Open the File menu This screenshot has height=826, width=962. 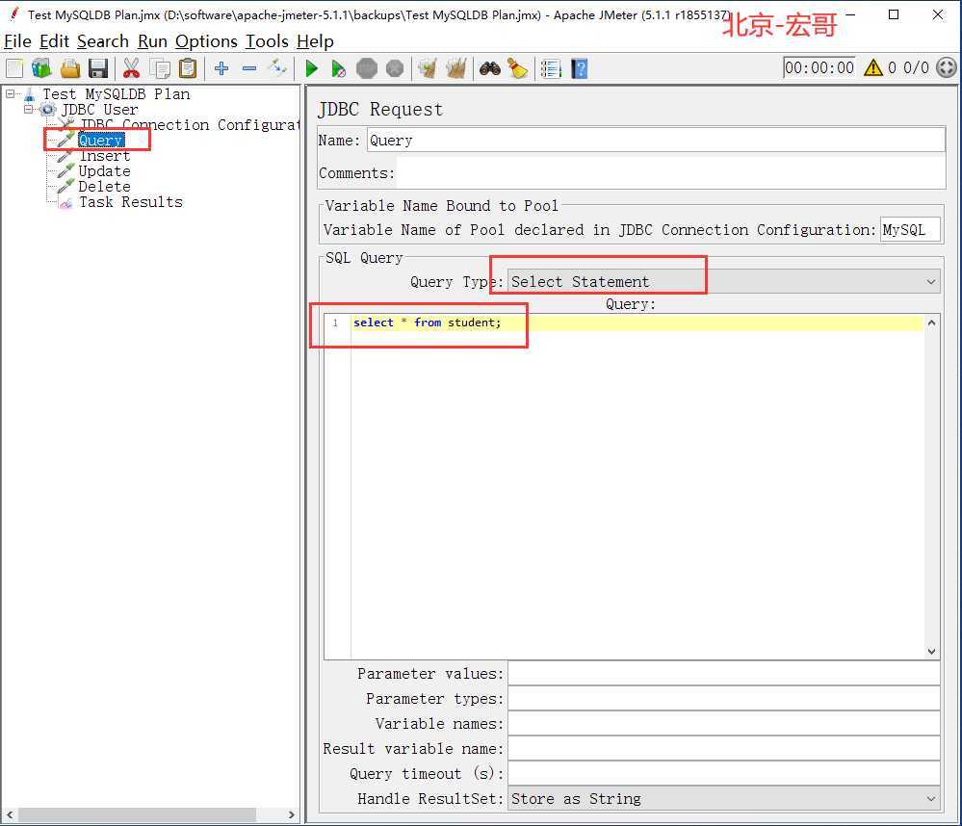coord(17,41)
